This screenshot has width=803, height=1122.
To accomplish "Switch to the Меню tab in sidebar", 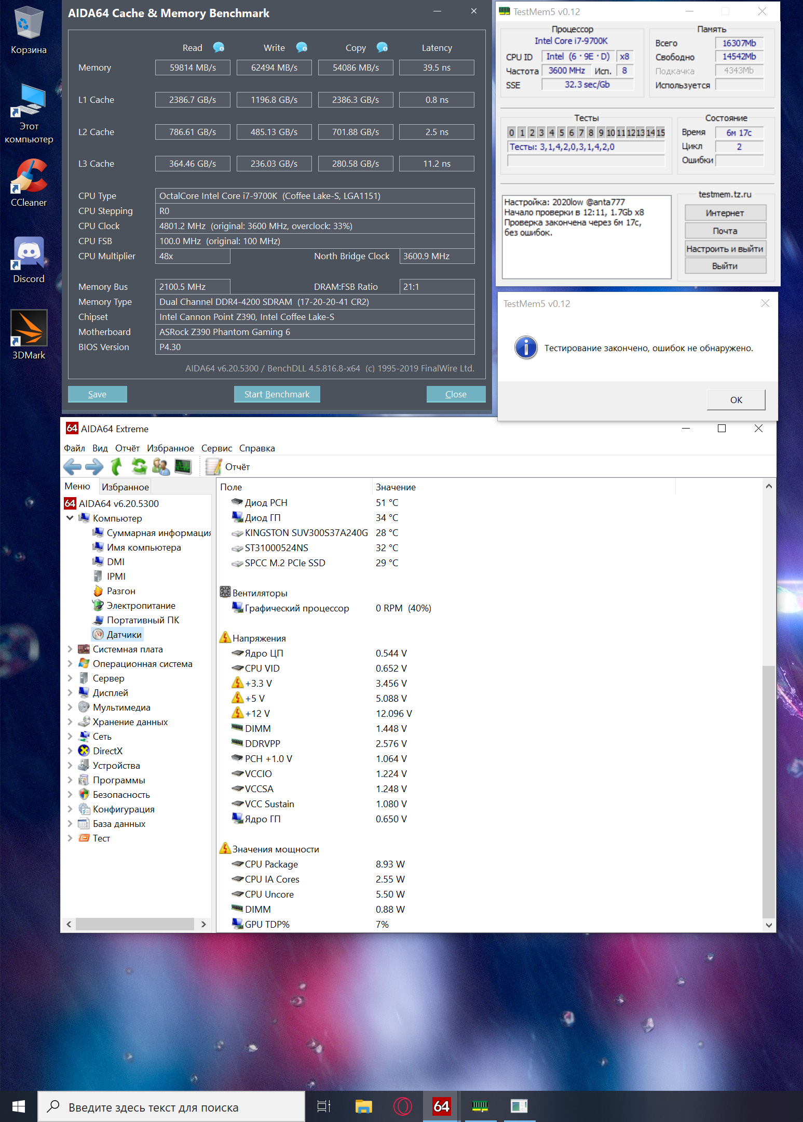I will pyautogui.click(x=77, y=486).
